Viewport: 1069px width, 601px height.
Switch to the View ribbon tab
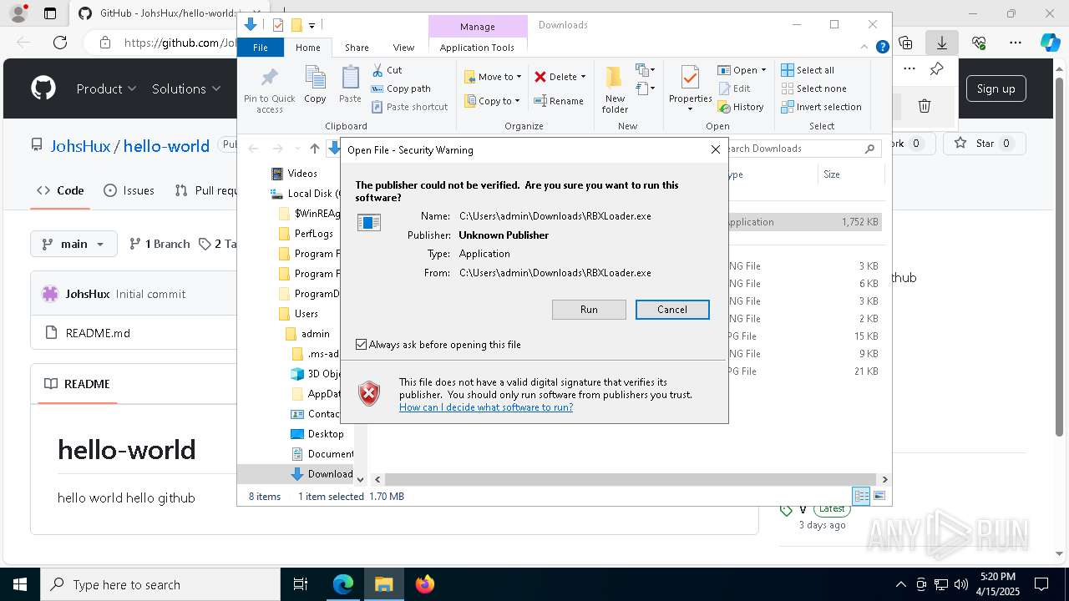403,48
